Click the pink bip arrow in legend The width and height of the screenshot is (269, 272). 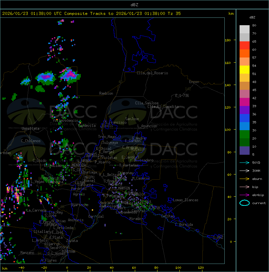244,187
